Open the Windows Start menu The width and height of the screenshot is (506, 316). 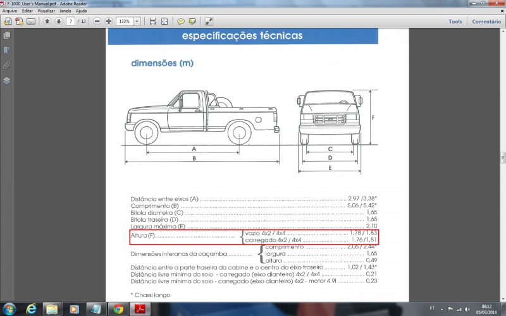[9, 309]
